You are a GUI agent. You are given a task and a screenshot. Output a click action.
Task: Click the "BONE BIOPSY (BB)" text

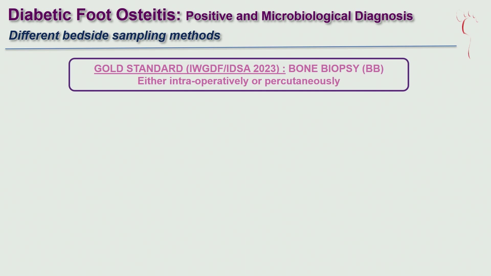coord(336,69)
